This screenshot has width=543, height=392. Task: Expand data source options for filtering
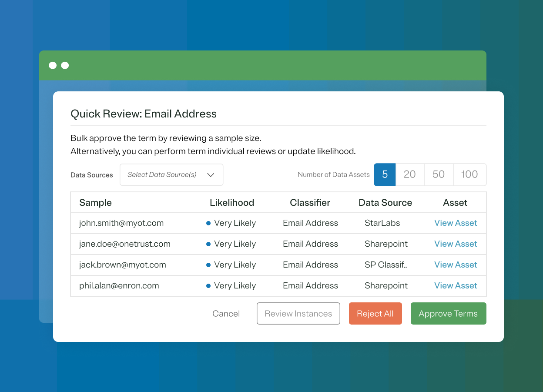point(171,174)
